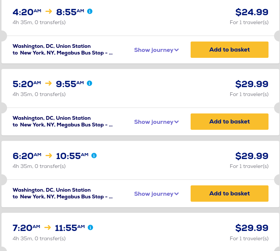The width and height of the screenshot is (280, 251).
Task: Click route text of the 6:20 AM trip
Action: coord(62,193)
